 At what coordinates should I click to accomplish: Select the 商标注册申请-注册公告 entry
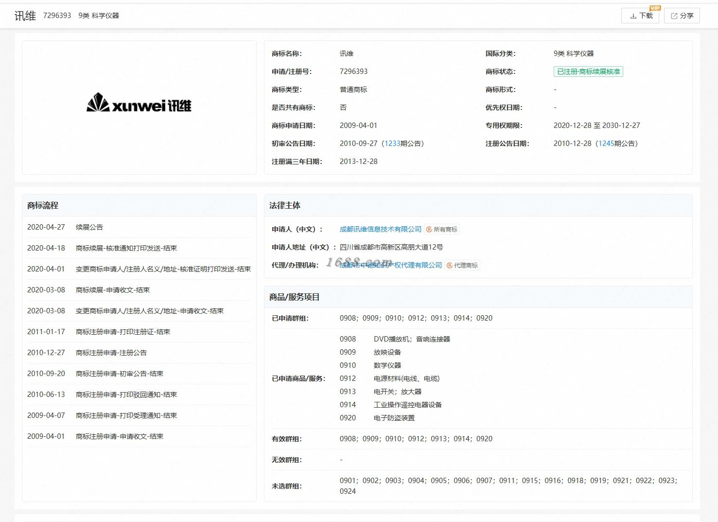click(139, 353)
